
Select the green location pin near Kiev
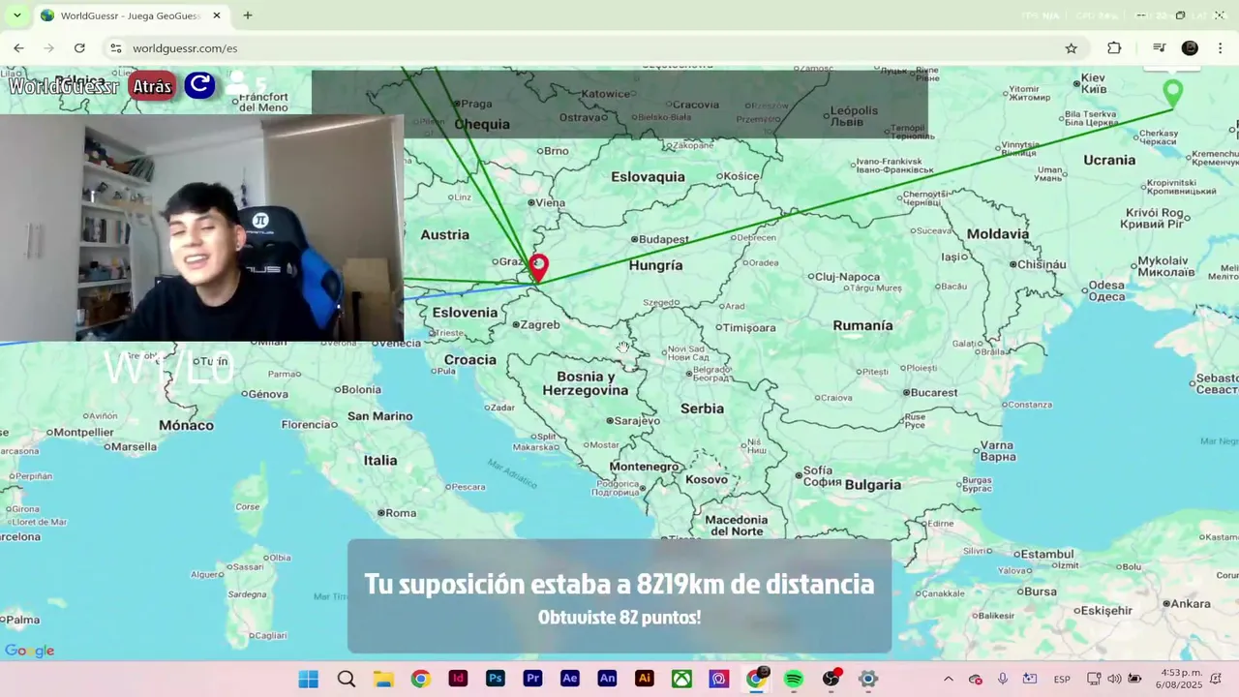click(x=1173, y=93)
